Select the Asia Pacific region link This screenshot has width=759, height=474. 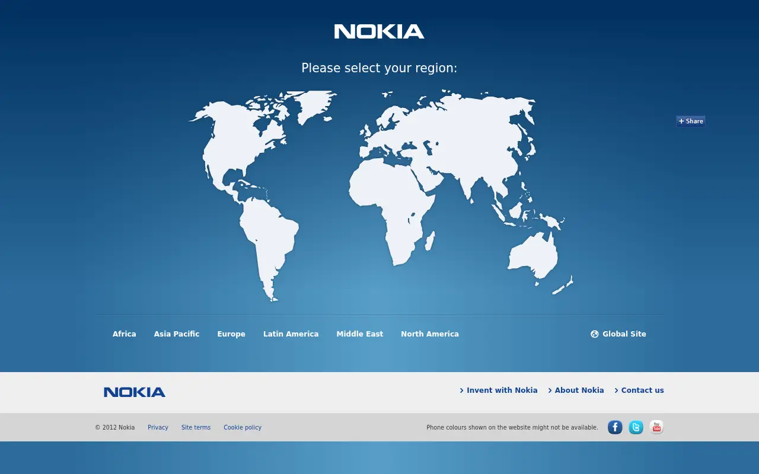tap(177, 334)
